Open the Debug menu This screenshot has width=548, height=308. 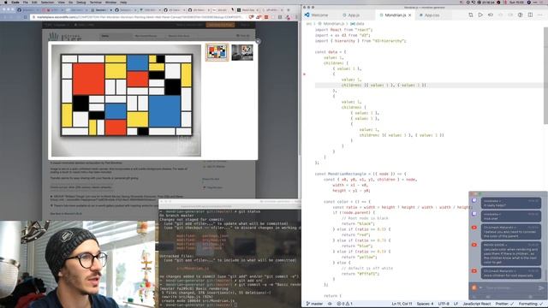(x=80, y=2)
